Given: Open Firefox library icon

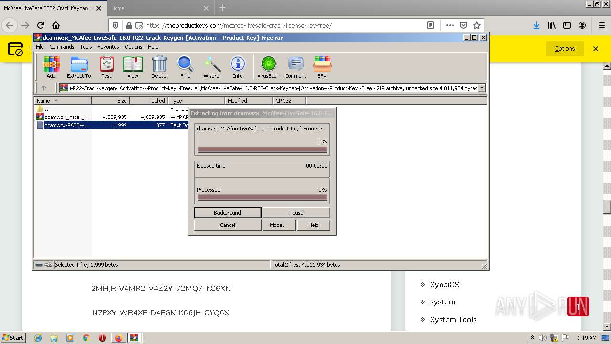Looking at the screenshot, I should coord(552,25).
